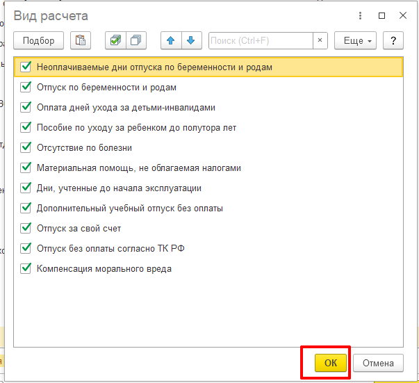Click the paste from clipboard icon
419x383 pixels.
(x=81, y=40)
